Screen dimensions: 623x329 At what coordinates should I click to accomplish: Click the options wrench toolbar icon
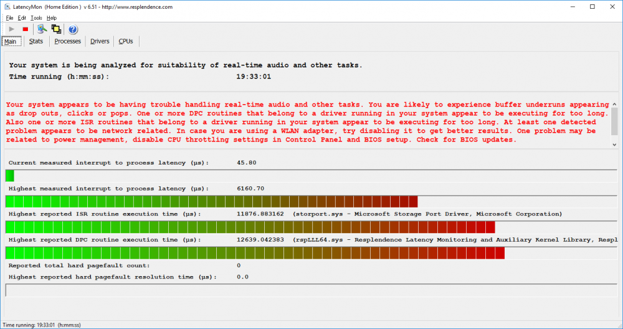(42, 29)
